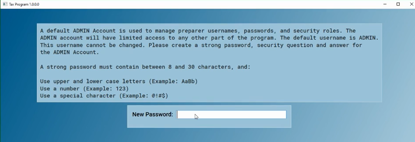Click the "New Password:" label

153,114
